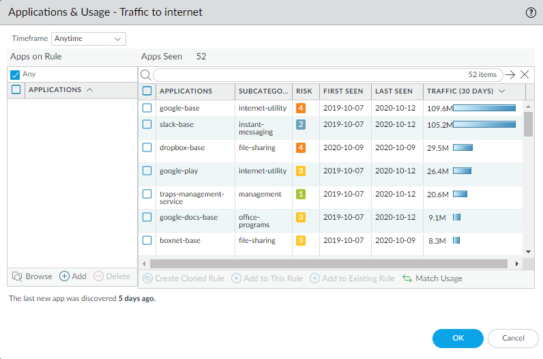Clear the search with the X icon
Image resolution: width=543 pixels, height=359 pixels.
(x=525, y=75)
